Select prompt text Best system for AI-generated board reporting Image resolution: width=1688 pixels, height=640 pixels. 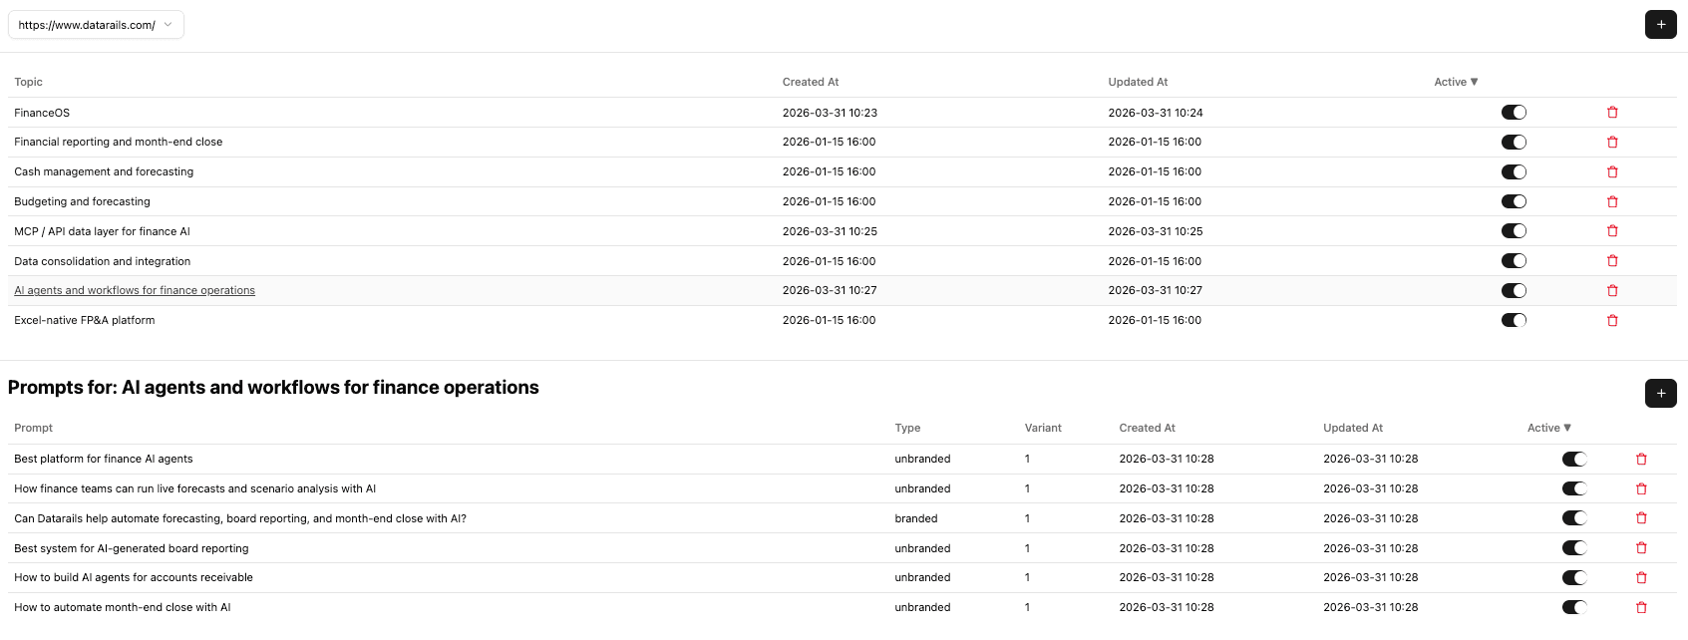coord(132,548)
